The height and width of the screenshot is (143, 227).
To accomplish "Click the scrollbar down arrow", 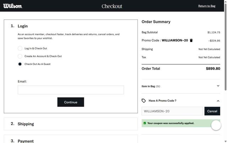I will [226, 141].
